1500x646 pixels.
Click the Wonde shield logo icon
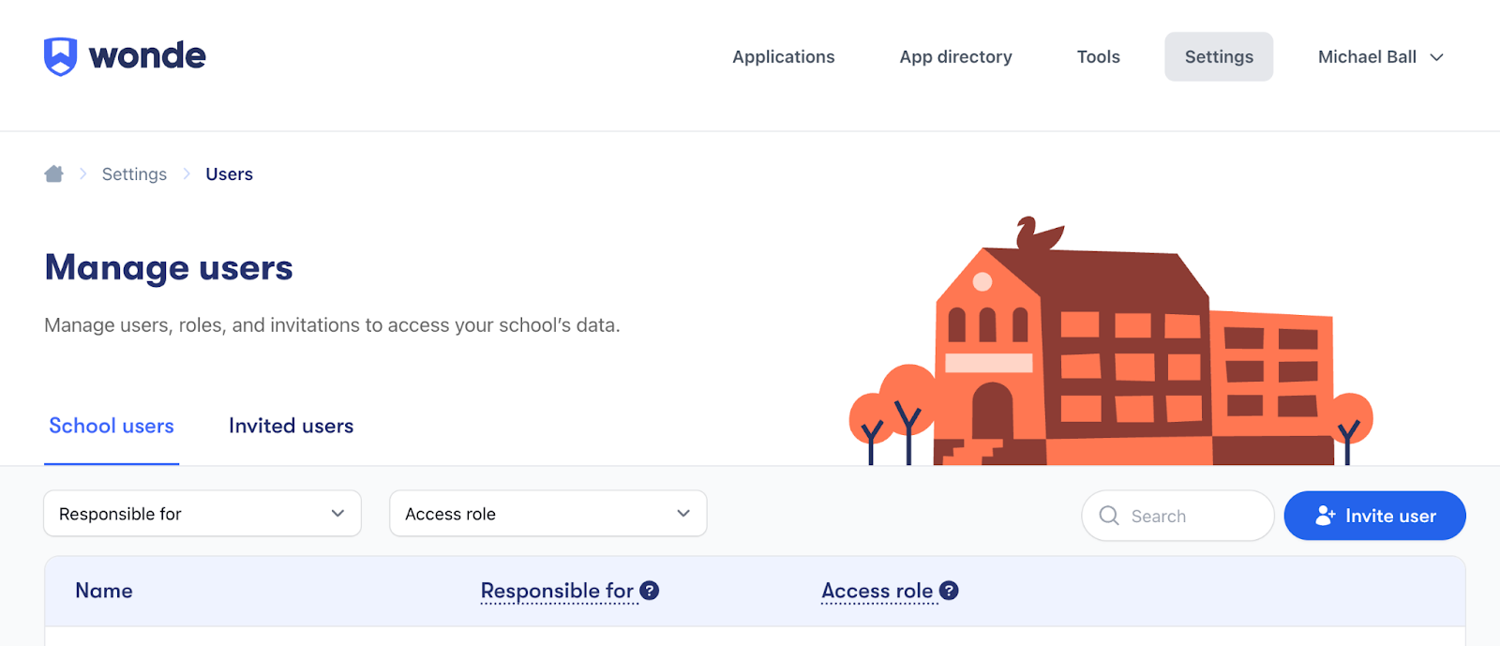[61, 56]
